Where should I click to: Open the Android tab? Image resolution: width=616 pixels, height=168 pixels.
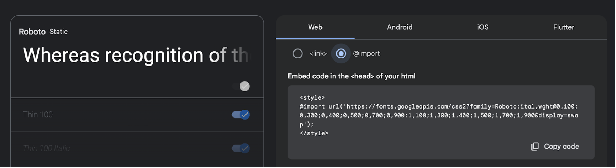(x=400, y=27)
